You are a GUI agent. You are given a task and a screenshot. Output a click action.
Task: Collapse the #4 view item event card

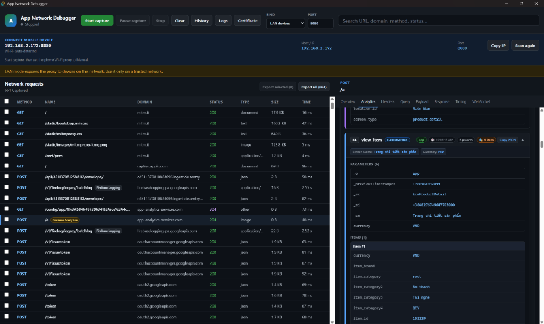(x=523, y=140)
